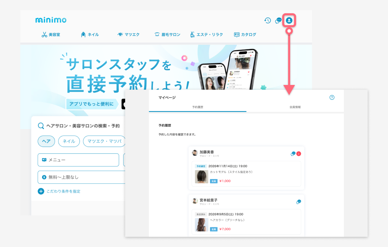Click the help question mark icon
The height and width of the screenshot is (247, 388).
point(332,98)
